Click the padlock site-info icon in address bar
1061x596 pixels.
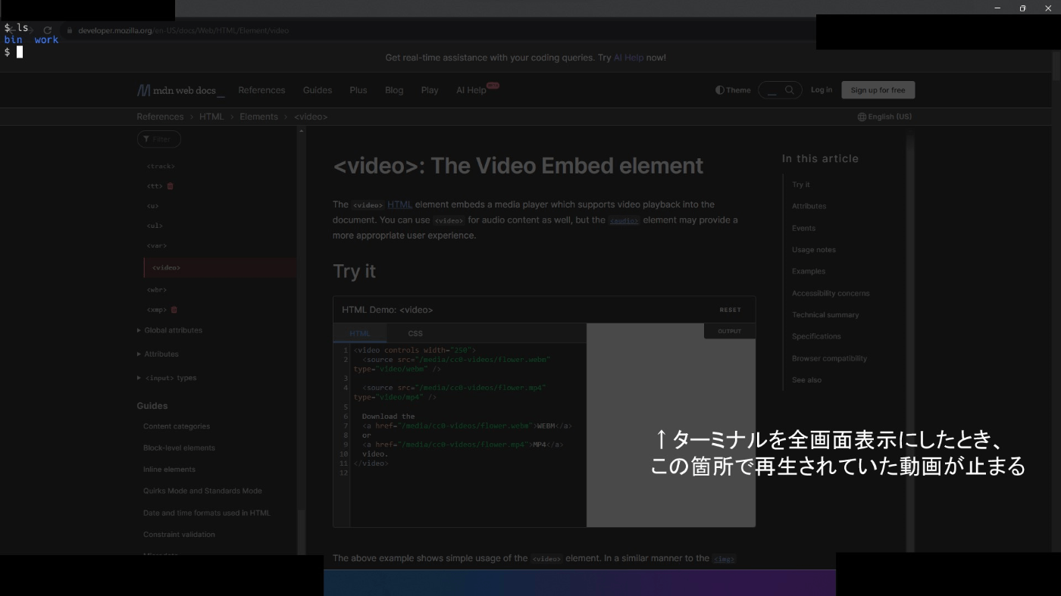[x=69, y=30]
